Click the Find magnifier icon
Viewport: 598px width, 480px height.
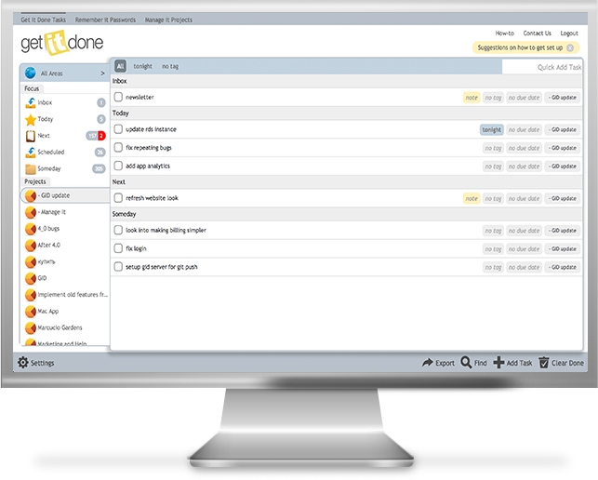click(466, 363)
